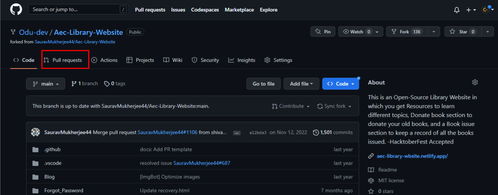This screenshot has height=195, width=498.
Task: Open the SauravMukherjee44/Aec-Library-Website forked-from link
Action: (75, 42)
